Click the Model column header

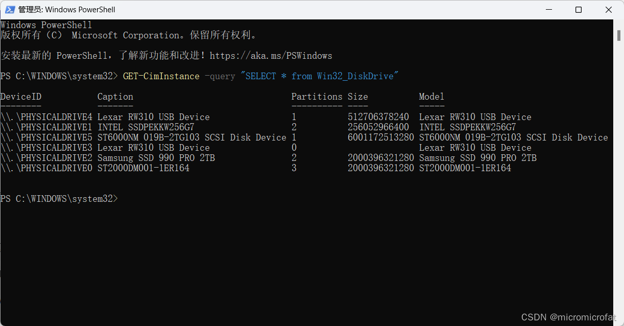pyautogui.click(x=431, y=97)
